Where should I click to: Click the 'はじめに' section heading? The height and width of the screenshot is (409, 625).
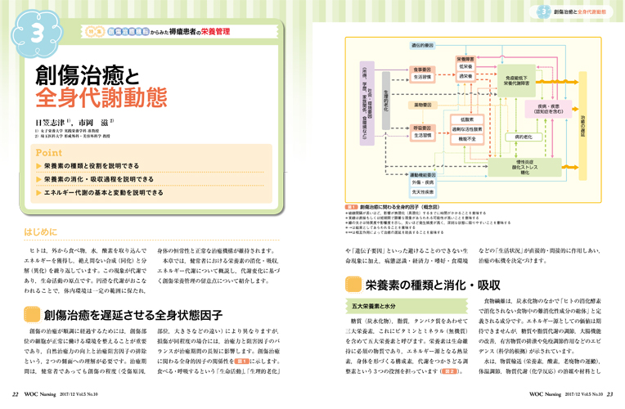pos(40,232)
